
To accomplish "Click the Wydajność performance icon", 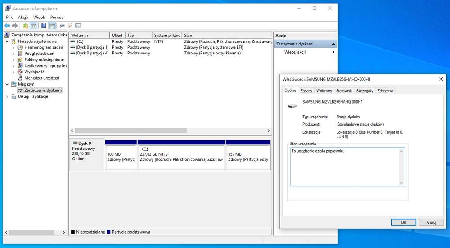I will (20, 72).
